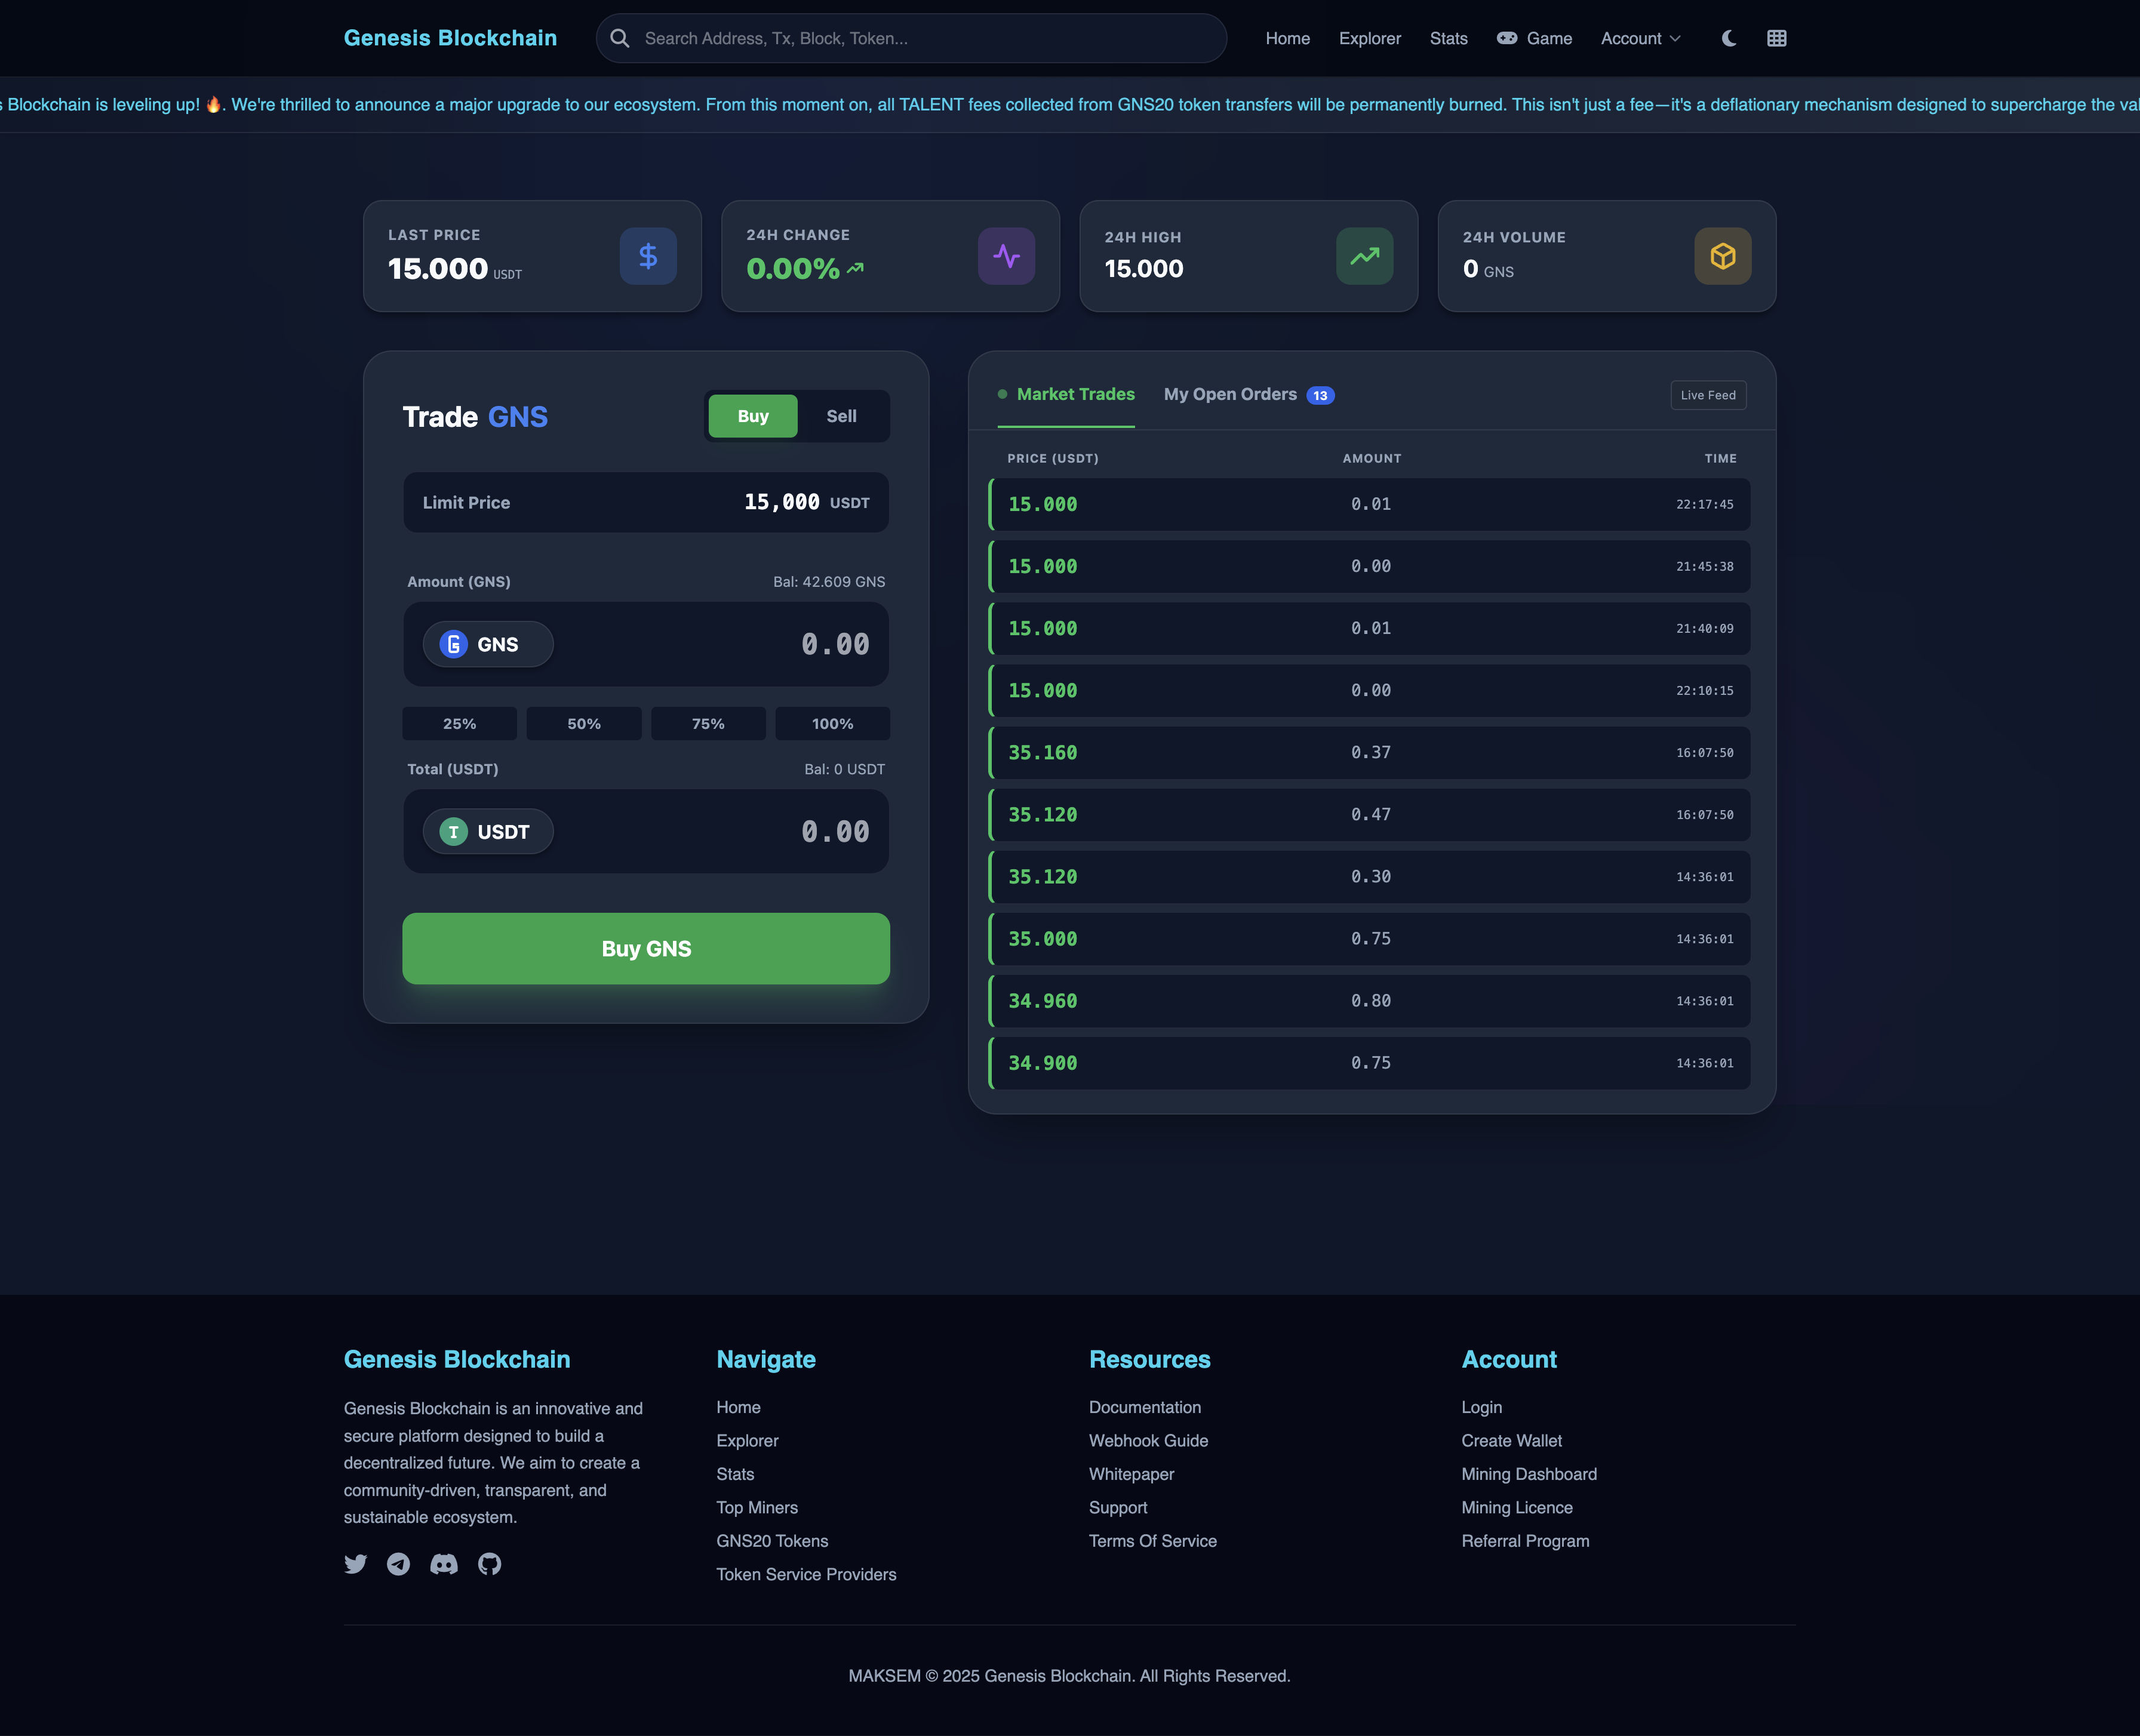The width and height of the screenshot is (2140, 1736).
Task: Expand the Account dropdown menu
Action: click(x=1640, y=38)
